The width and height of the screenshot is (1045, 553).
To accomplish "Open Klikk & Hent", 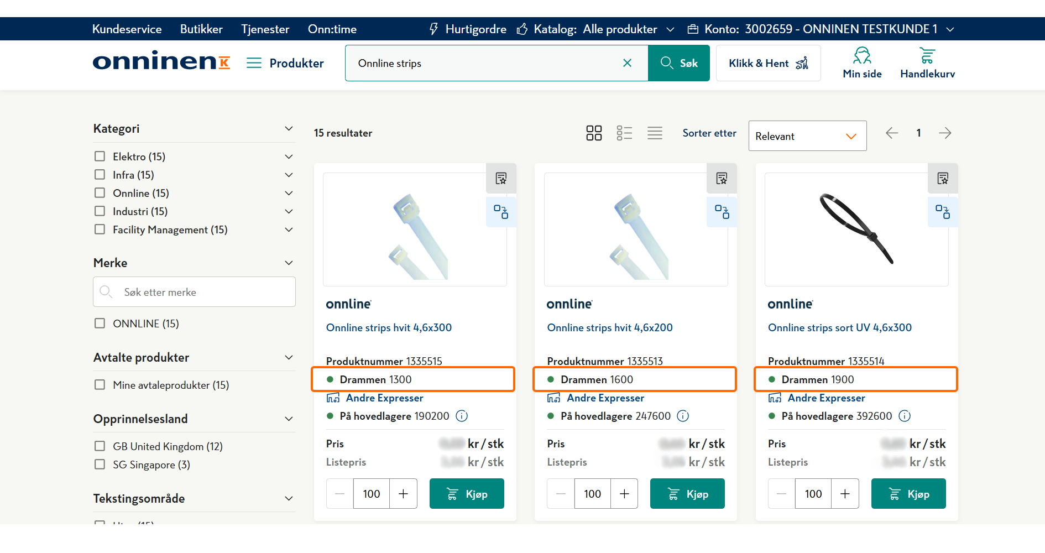I will pos(768,63).
